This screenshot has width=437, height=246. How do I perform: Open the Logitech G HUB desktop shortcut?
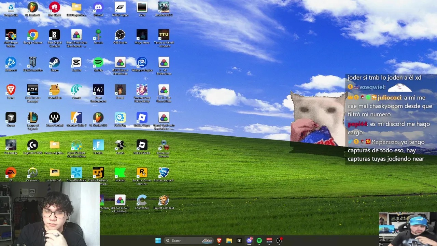point(33,147)
